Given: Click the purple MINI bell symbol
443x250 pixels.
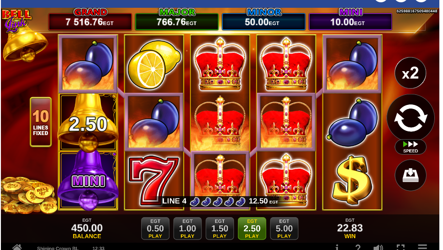Looking at the screenshot, I should point(88,181).
